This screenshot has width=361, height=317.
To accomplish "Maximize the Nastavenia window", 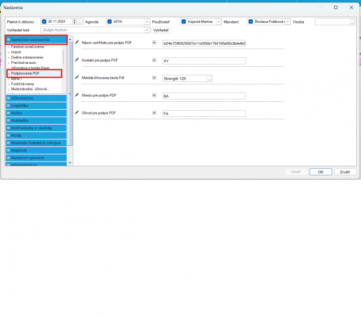I will coord(336,7).
